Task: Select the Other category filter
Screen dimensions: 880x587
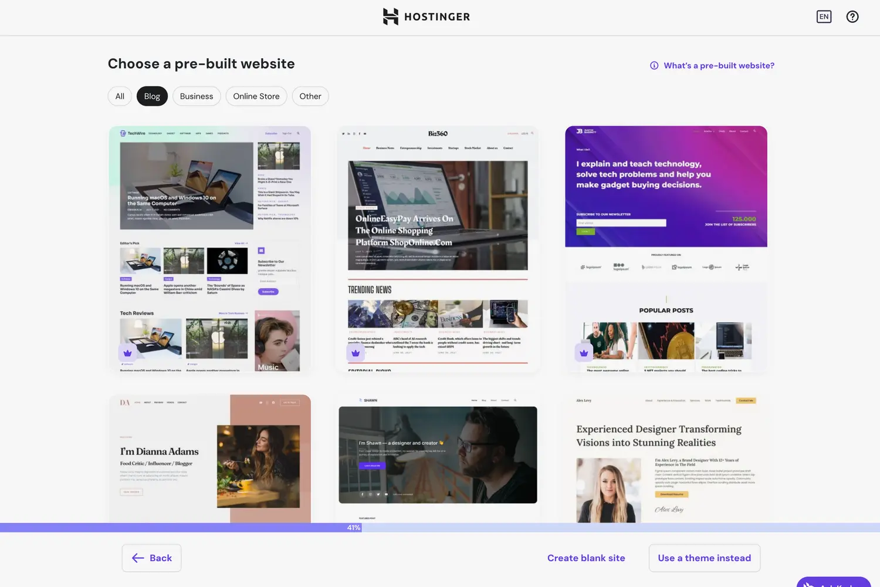Action: point(310,96)
